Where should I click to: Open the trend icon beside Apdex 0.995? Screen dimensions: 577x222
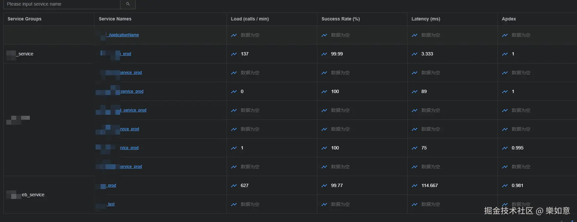pos(505,148)
